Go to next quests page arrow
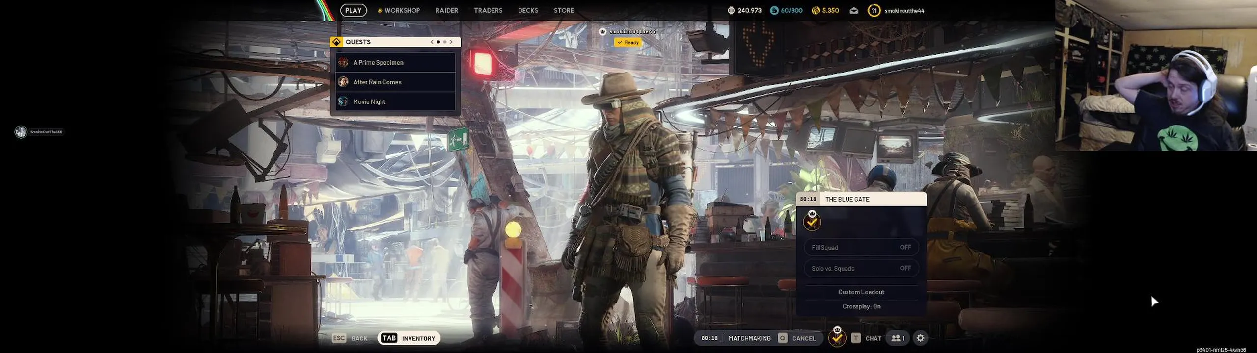Image resolution: width=1257 pixels, height=353 pixels. coord(451,42)
